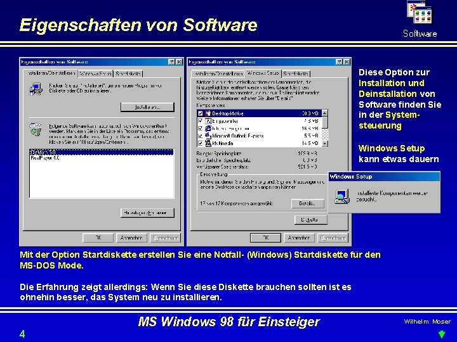Toggle the Multimedia checkbox
Image resolution: width=457 pixels, height=342 pixels.
click(x=201, y=143)
